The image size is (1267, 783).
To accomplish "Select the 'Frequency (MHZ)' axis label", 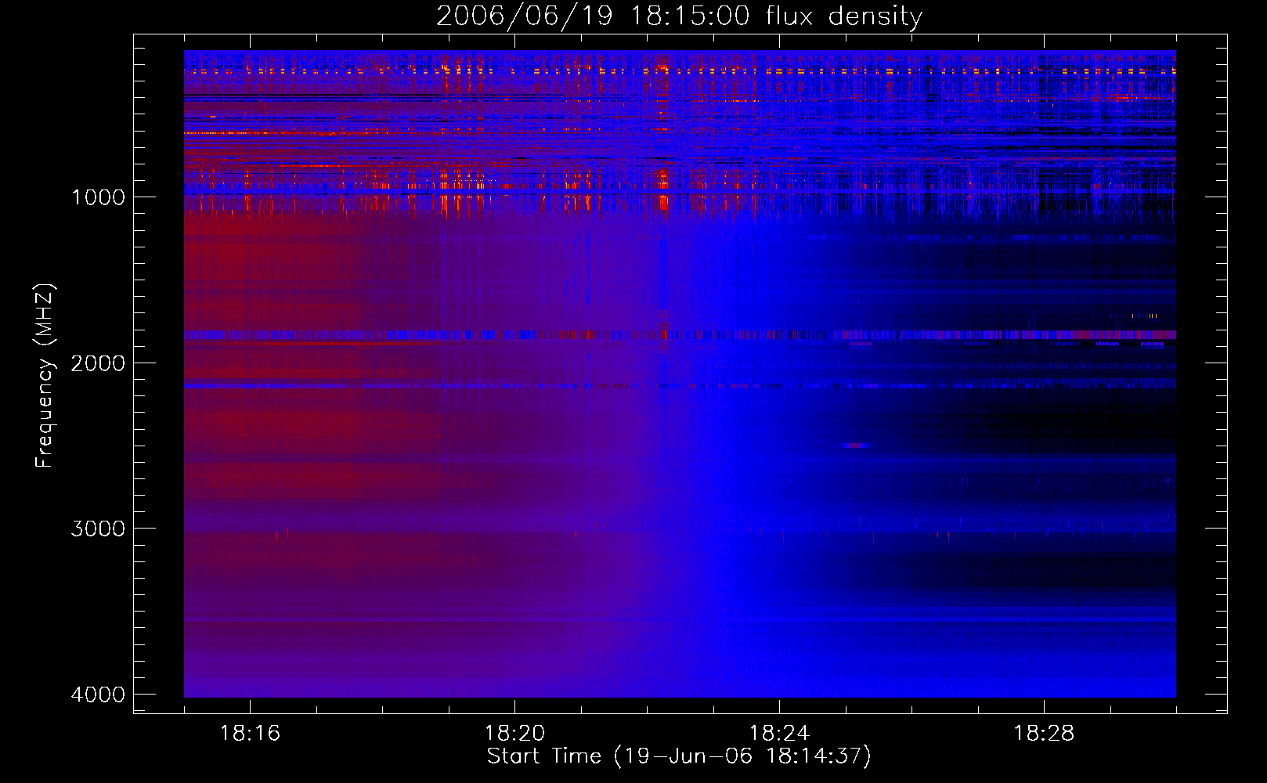I will click(x=45, y=376).
